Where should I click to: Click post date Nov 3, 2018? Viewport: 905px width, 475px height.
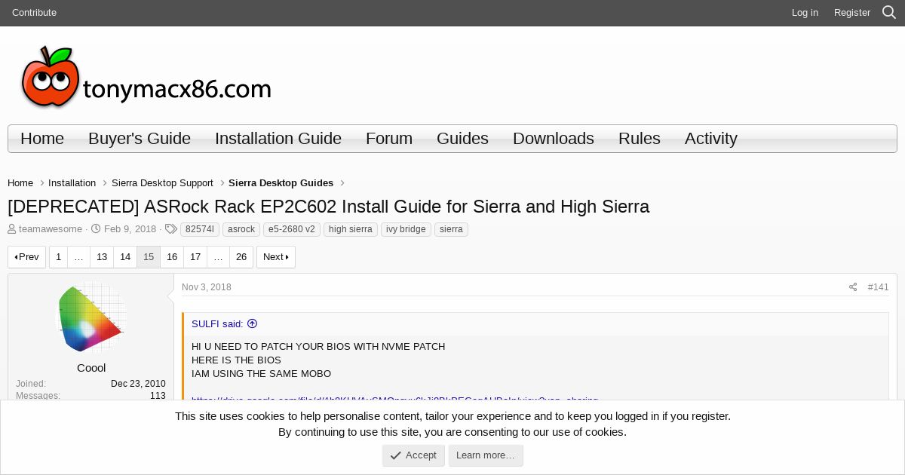(x=207, y=287)
